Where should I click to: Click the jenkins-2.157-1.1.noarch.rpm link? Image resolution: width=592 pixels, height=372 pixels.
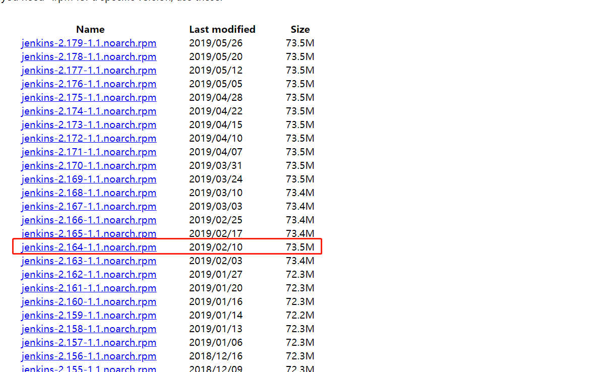click(89, 342)
